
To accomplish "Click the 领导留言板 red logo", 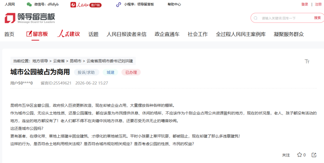I will (x=30, y=18).
